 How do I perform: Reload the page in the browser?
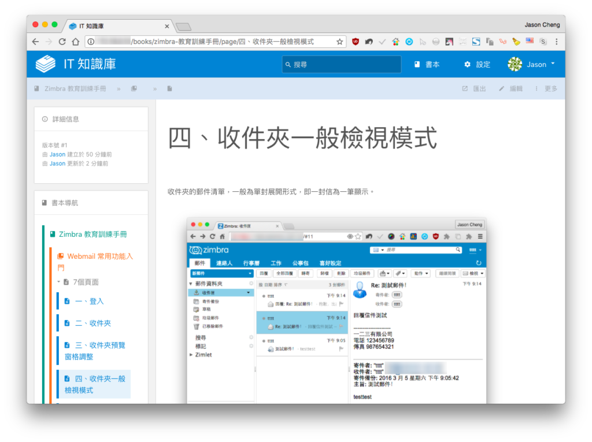(x=62, y=42)
